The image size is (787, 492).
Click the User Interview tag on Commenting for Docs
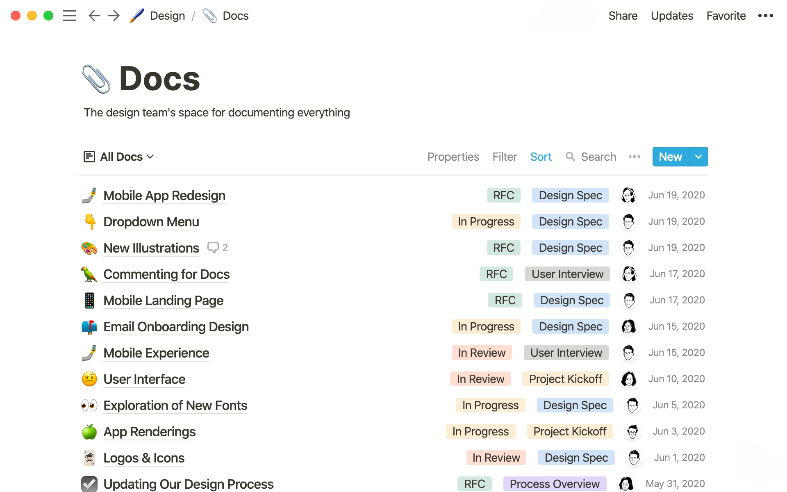tap(566, 274)
